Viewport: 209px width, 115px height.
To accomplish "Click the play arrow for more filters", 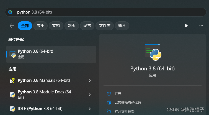I will 186,25.
